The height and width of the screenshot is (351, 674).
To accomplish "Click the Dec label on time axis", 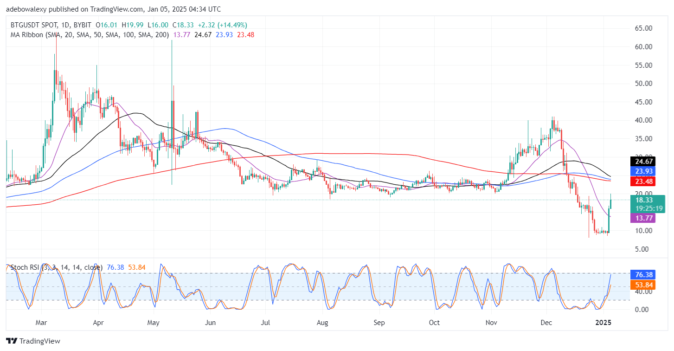I will tap(546, 322).
